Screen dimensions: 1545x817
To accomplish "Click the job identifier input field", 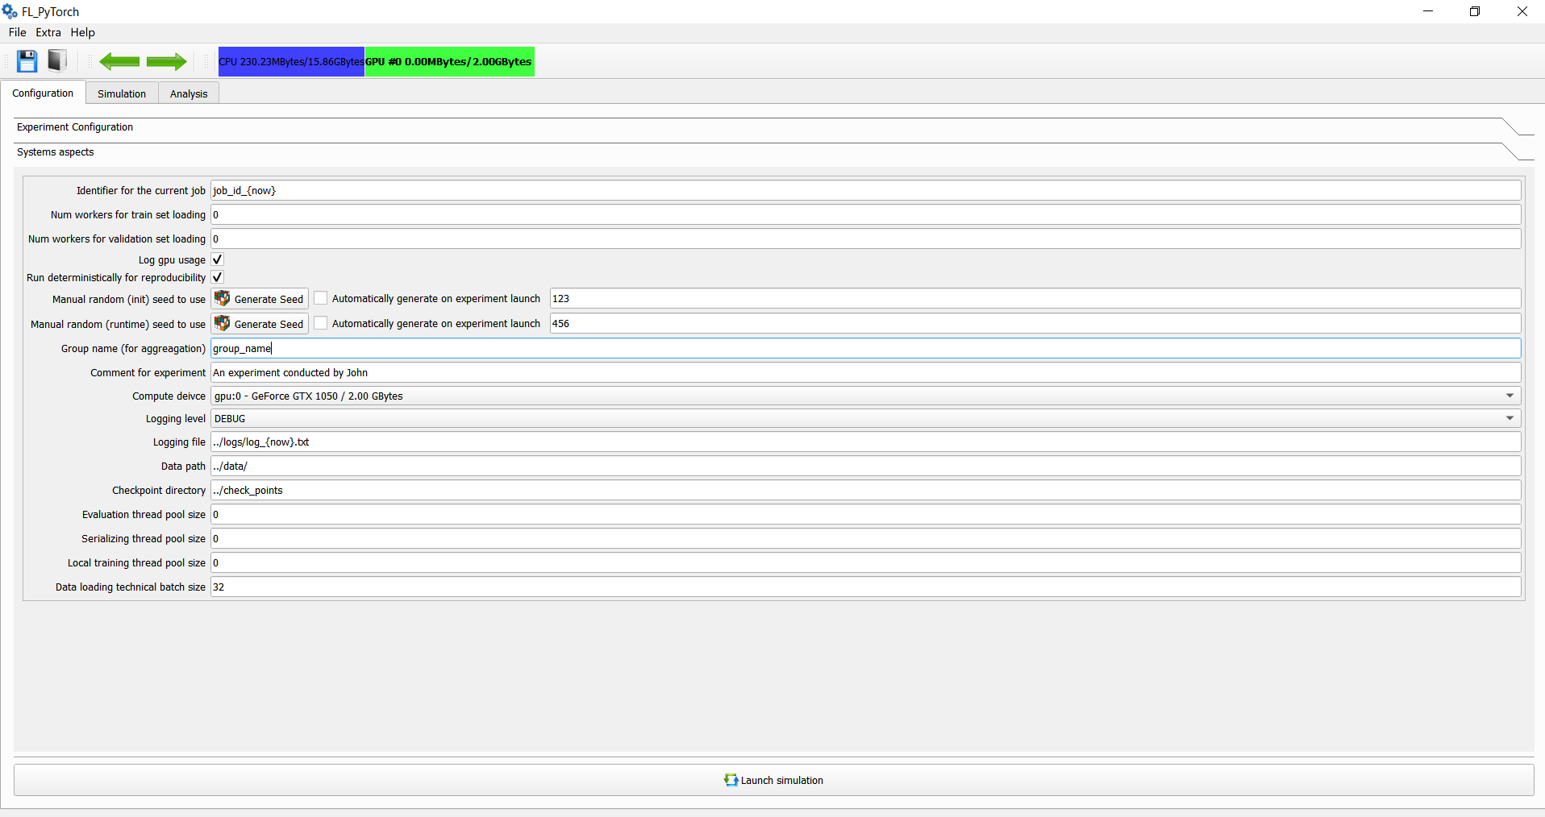I will [866, 190].
